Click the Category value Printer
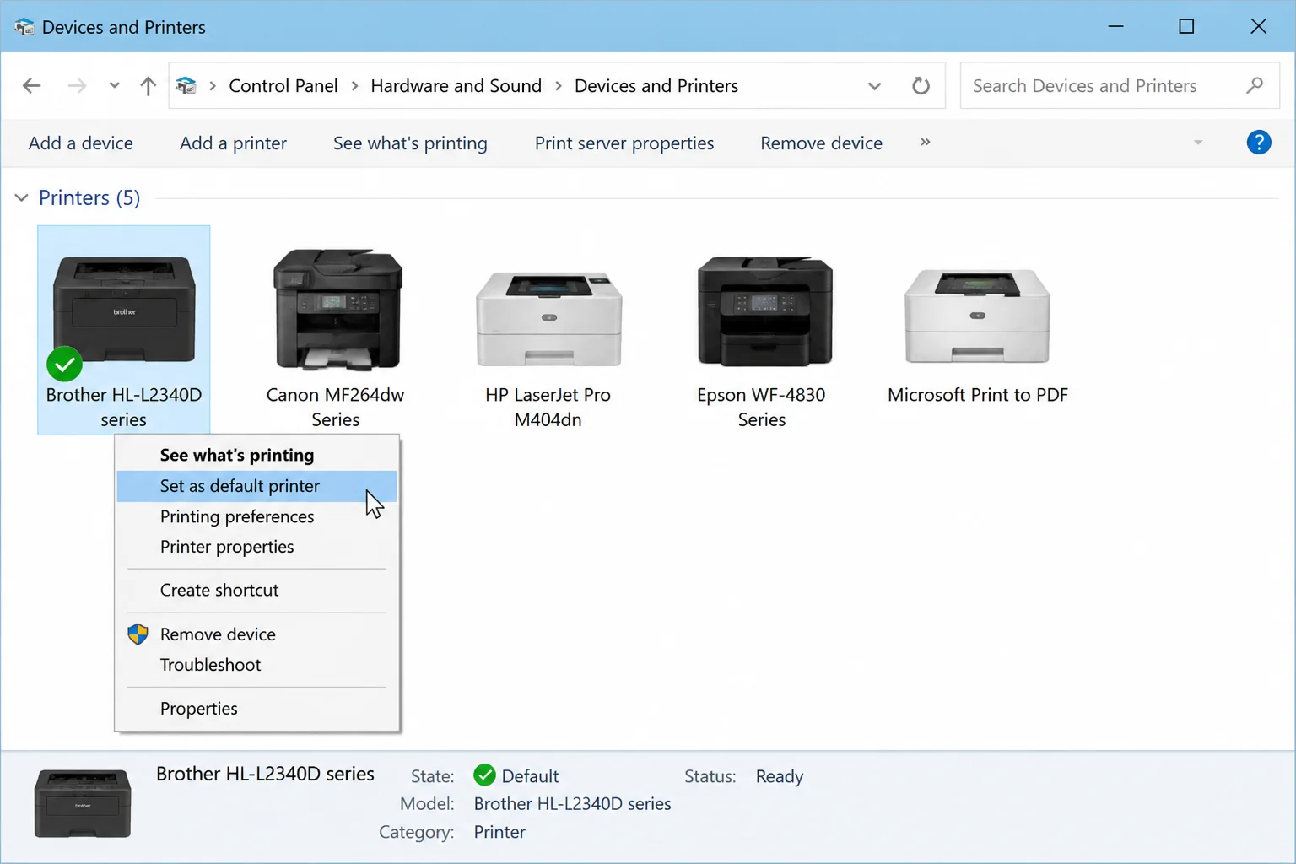Screen dimensions: 1296x864 499,832
